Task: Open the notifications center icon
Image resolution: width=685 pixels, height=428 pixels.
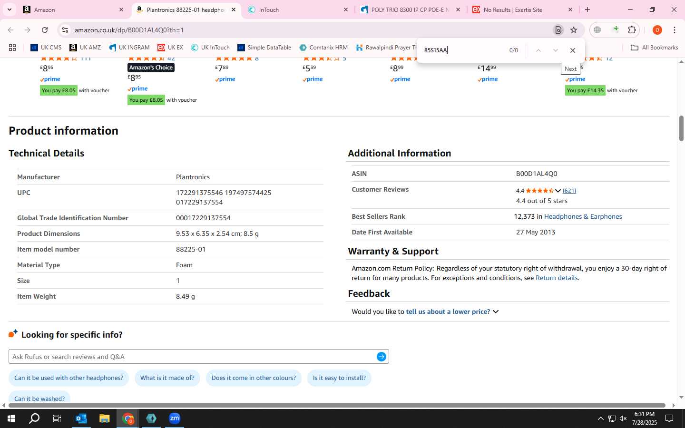Action: pyautogui.click(x=669, y=418)
